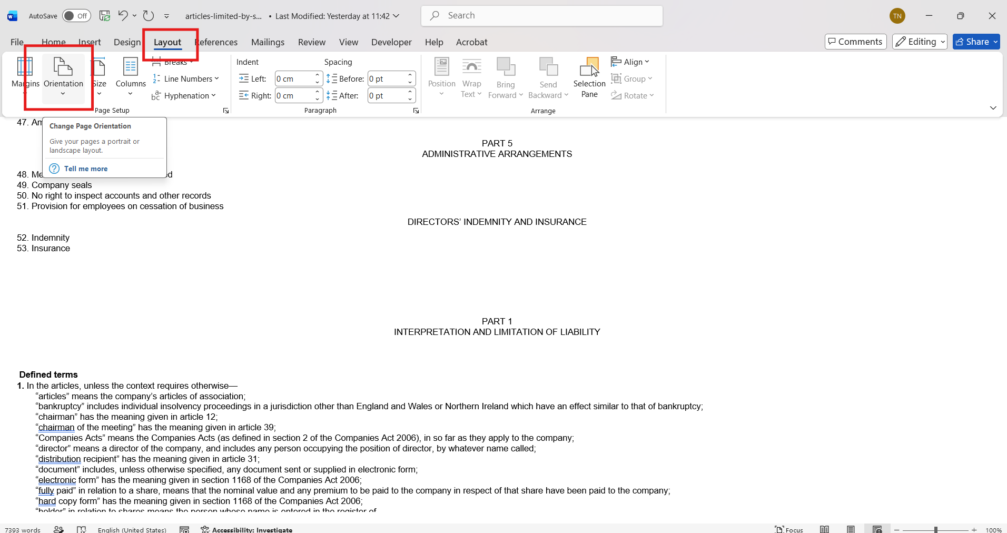1007x533 pixels.
Task: Switch to the View tab
Action: point(349,42)
